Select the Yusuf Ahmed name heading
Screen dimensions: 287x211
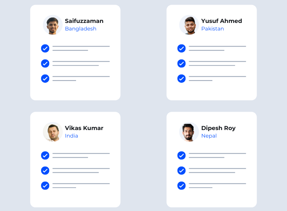[x=221, y=21]
